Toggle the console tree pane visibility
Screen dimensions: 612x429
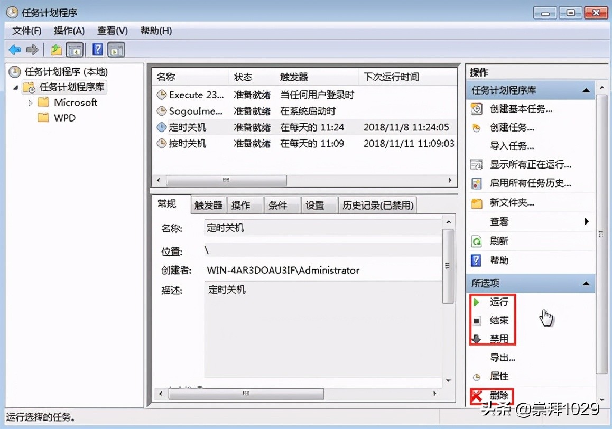tap(75, 49)
